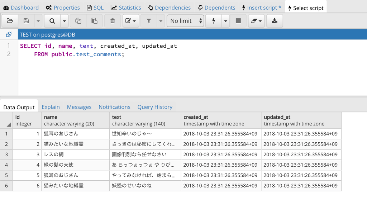Stop the running query
The image size is (367, 214).
(238, 21)
